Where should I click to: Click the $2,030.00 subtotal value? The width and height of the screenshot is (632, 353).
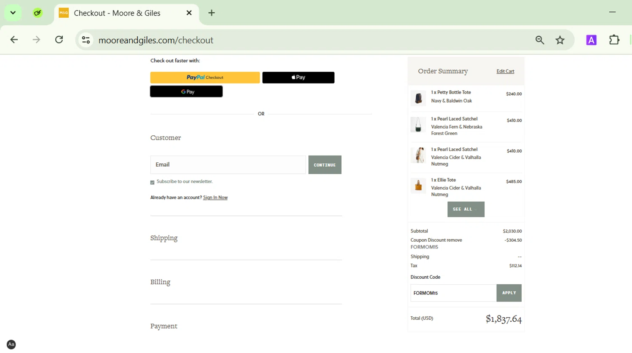[512, 231]
